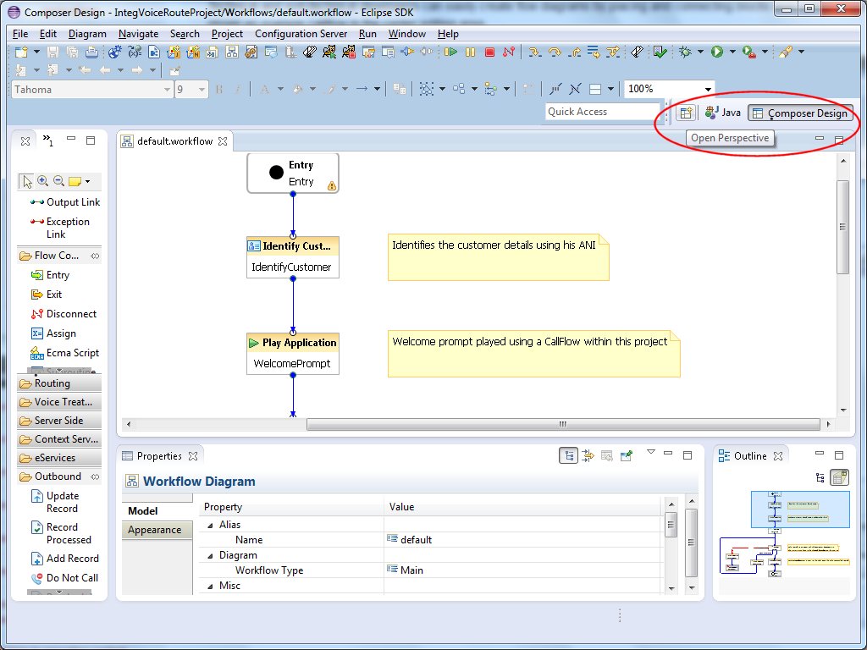
Task: Click the Stop Tomcat cat icon with red square
Action: 348,52
